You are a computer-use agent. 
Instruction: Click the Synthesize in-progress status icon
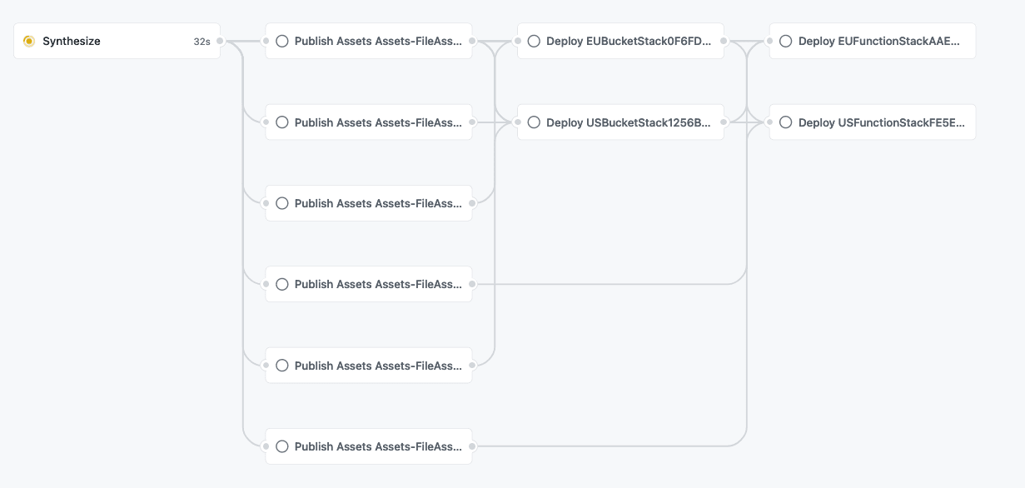coord(29,41)
